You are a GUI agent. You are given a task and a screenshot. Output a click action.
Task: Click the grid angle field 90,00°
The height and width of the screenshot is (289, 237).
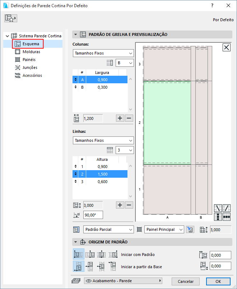93,215
